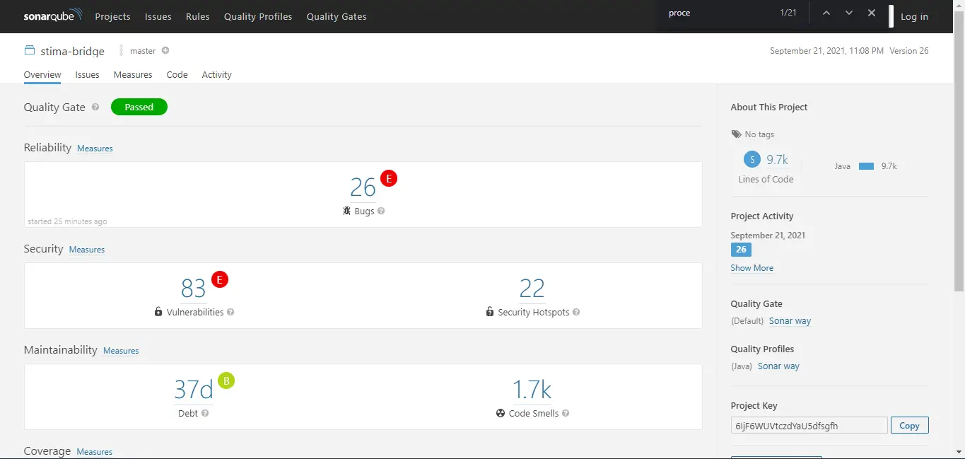Go to previous find-in-page match
This screenshot has height=459, width=965.
[826, 13]
